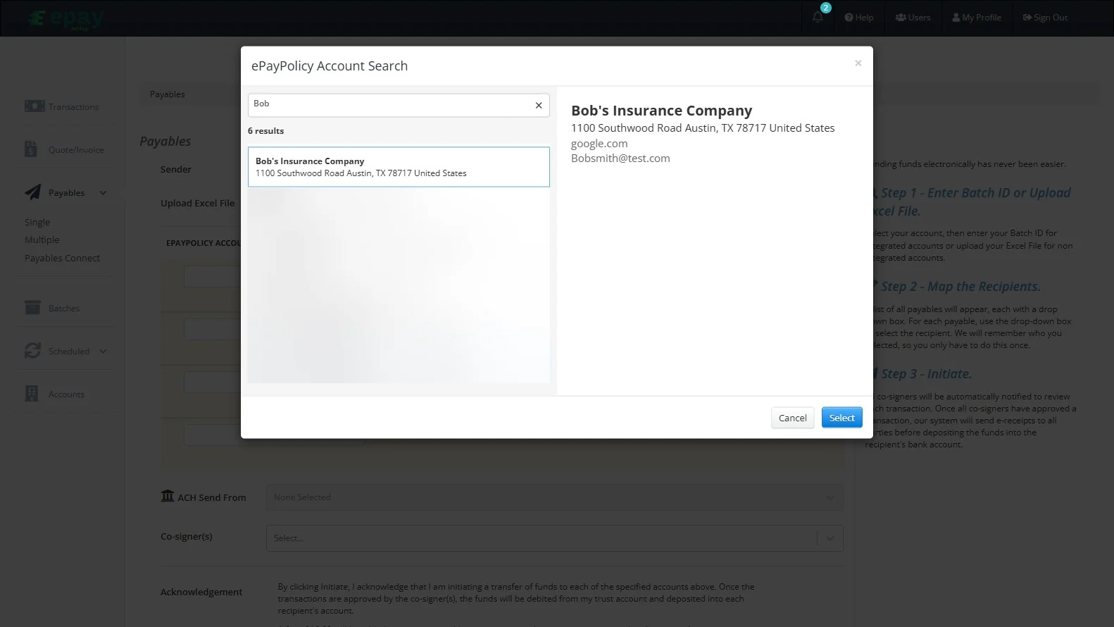1114x627 pixels.
Task: Open Transactions in the sidebar
Action: point(73,107)
